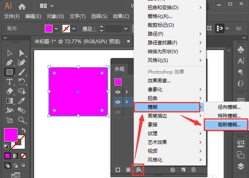The width and height of the screenshot is (249, 178).
Task: Open fill color dropdown in control bar
Action: pyautogui.click(x=56, y=29)
